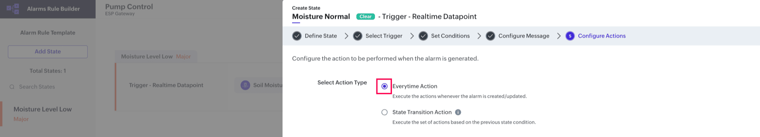Select the Everytime Action radio button

pos(385,86)
